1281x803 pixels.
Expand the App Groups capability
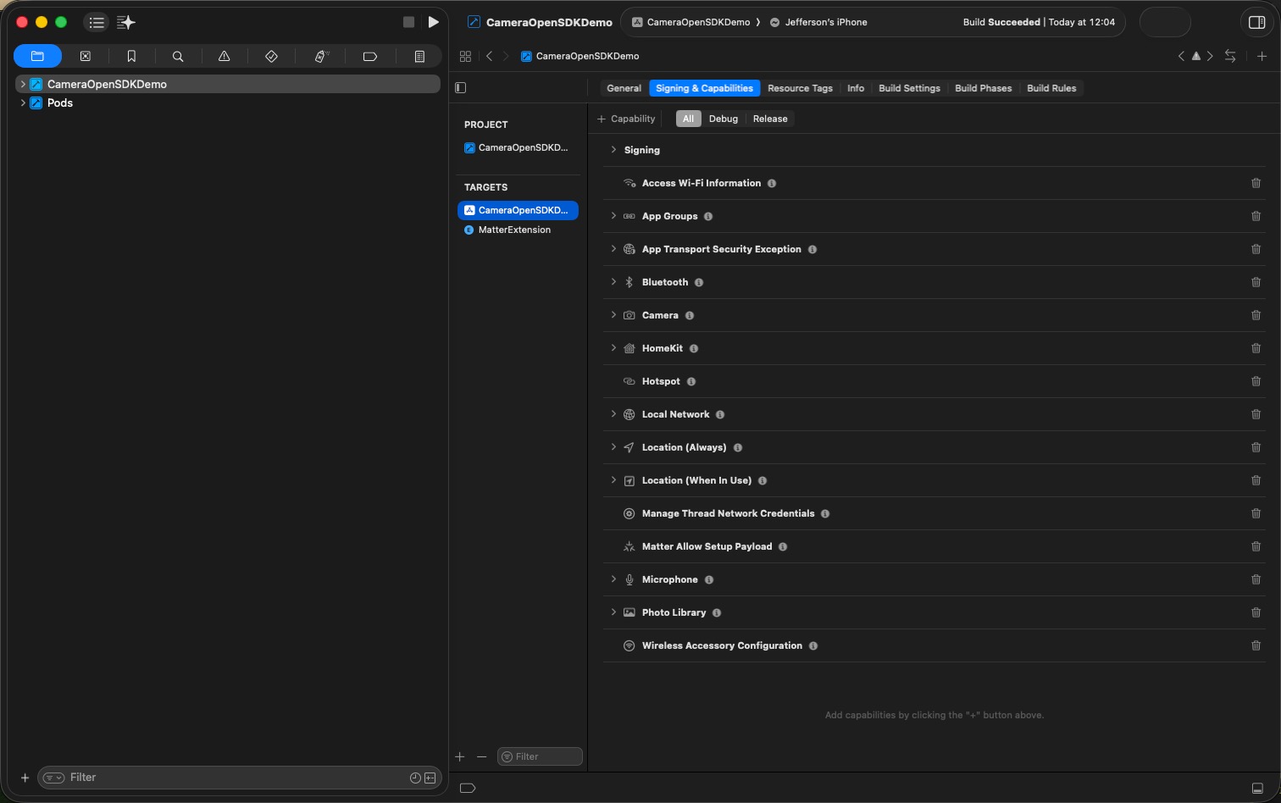coord(613,216)
